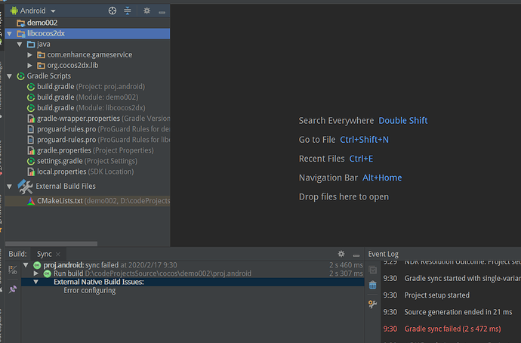521x343 pixels.
Task: Click the copy icon in Event Log sidebar
Action: tap(372, 270)
